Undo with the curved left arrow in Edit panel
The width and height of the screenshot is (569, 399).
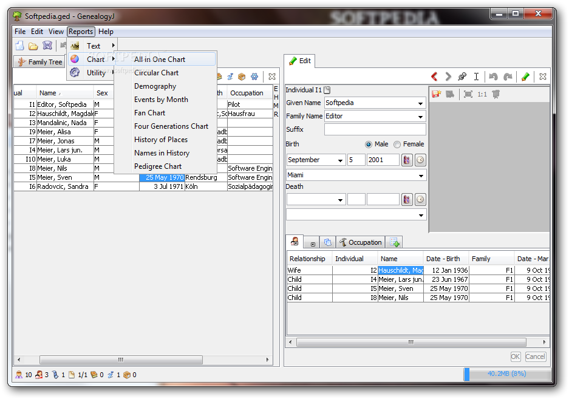click(493, 77)
